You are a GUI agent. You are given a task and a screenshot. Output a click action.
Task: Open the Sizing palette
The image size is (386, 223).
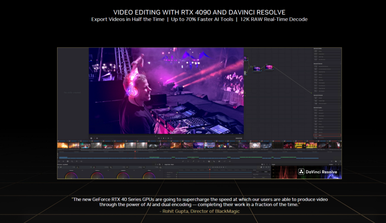pos(224,161)
